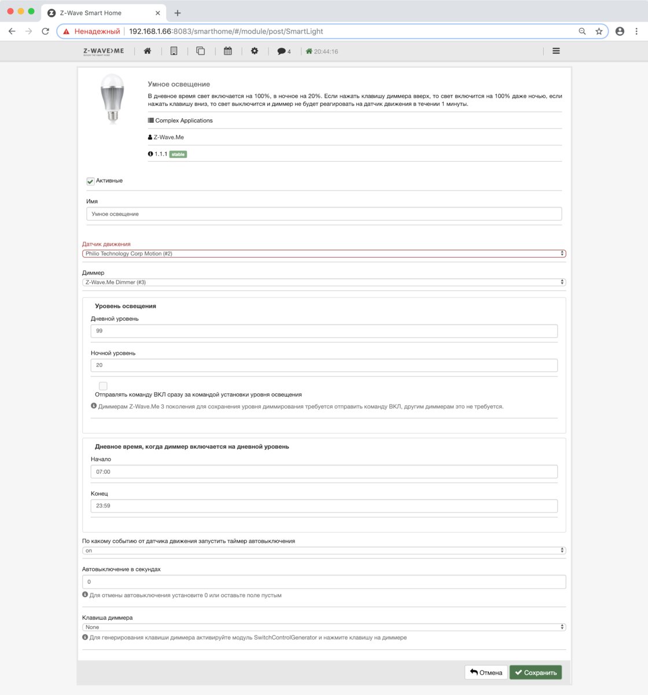Viewport: 648px width, 695px height.
Task: Click the elements copy-squares icon
Action: click(200, 51)
